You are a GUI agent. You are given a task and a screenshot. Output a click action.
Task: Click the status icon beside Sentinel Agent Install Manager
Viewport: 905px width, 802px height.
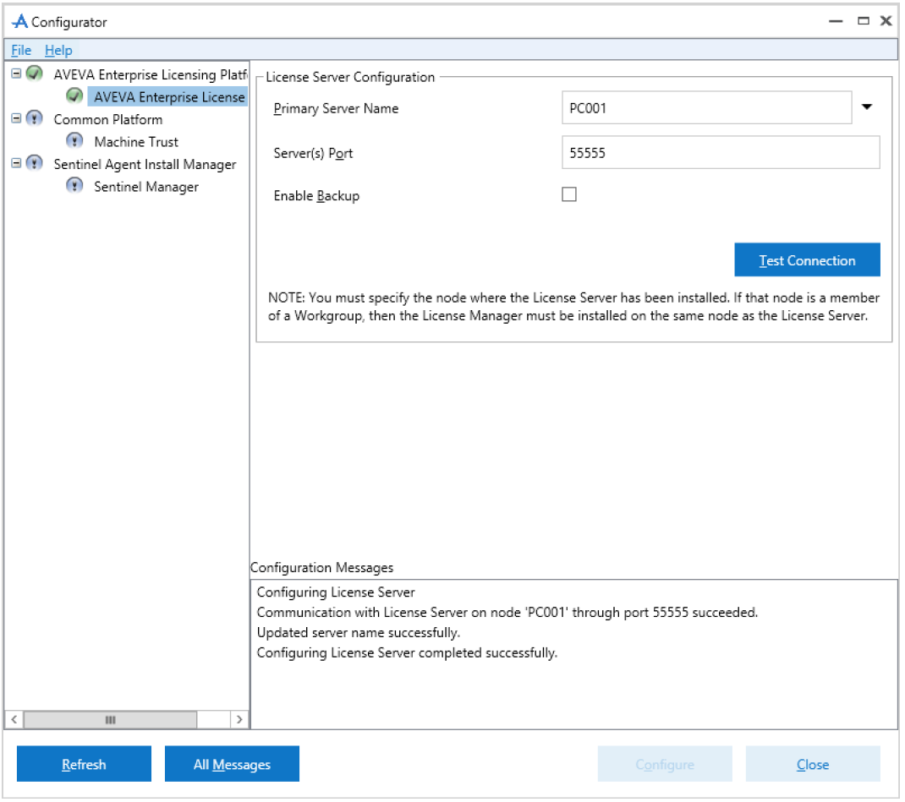point(35,164)
